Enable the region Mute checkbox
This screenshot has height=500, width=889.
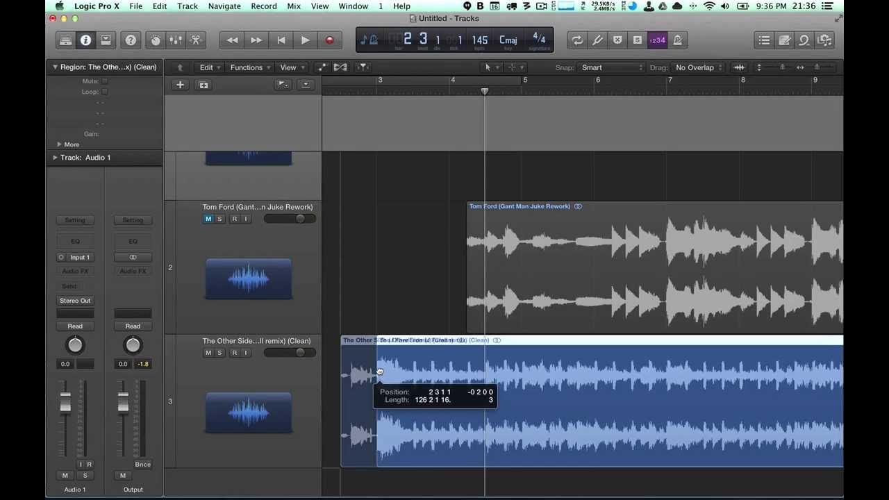[105, 81]
